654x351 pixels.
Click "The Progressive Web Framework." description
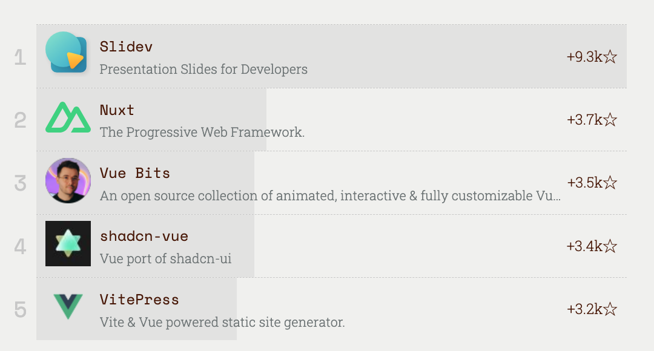[x=202, y=133]
